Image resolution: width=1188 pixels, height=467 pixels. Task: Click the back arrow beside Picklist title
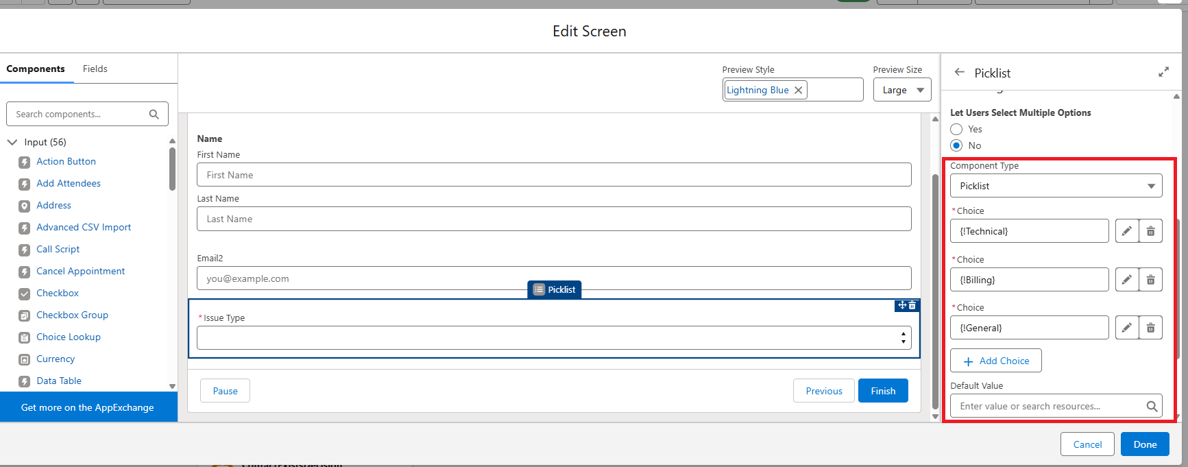click(x=960, y=73)
